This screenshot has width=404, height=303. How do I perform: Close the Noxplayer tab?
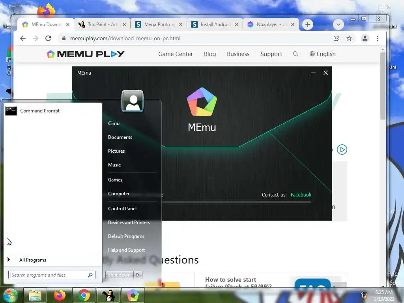pos(293,24)
